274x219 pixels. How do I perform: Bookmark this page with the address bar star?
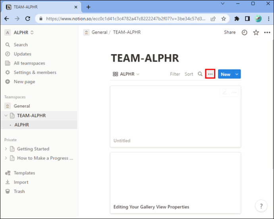click(224, 19)
